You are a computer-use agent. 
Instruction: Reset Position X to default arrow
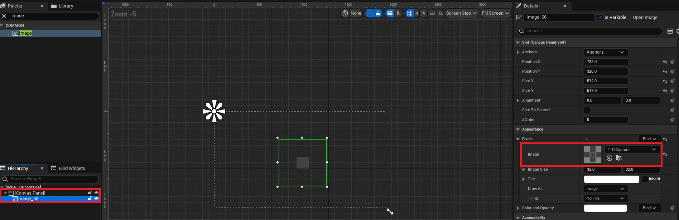point(665,62)
